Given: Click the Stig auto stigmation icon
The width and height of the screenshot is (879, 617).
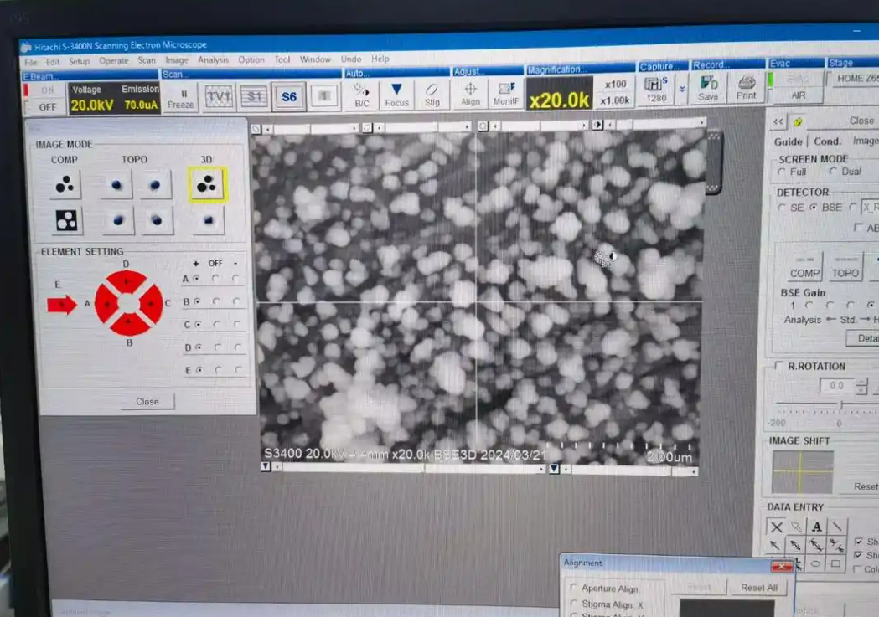Looking at the screenshot, I should [x=432, y=95].
